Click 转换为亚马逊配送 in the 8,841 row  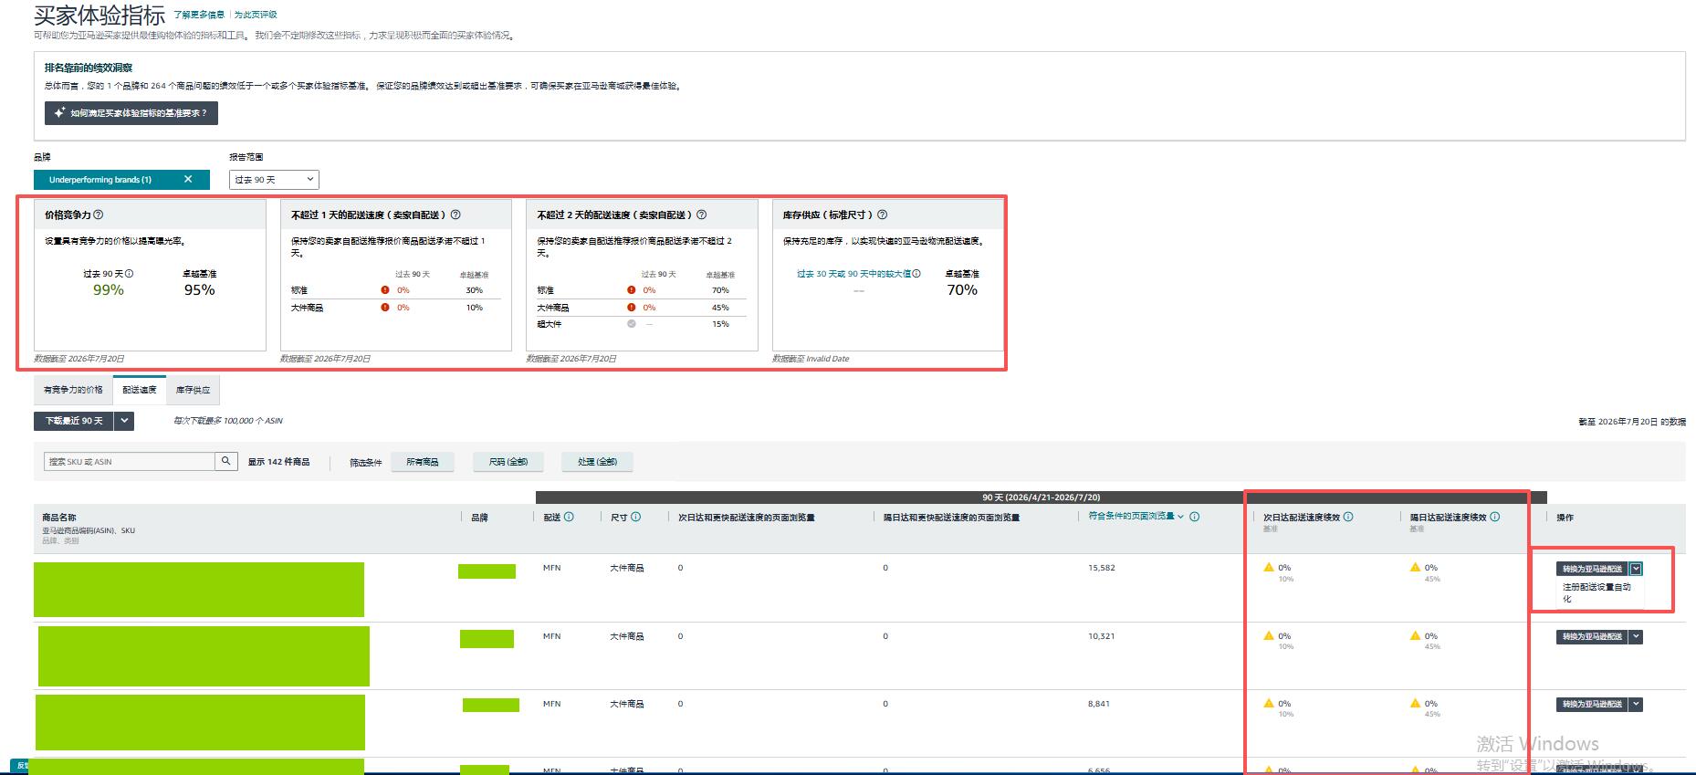(1592, 704)
